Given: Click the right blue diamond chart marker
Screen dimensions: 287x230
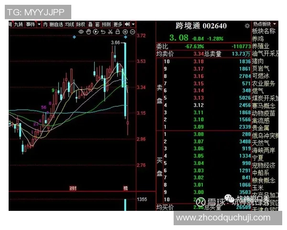Looking at the screenshot, I should pos(125,37).
